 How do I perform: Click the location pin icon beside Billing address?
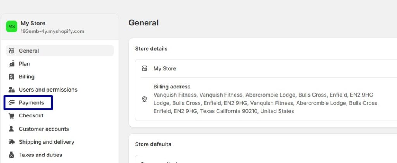tap(144, 99)
